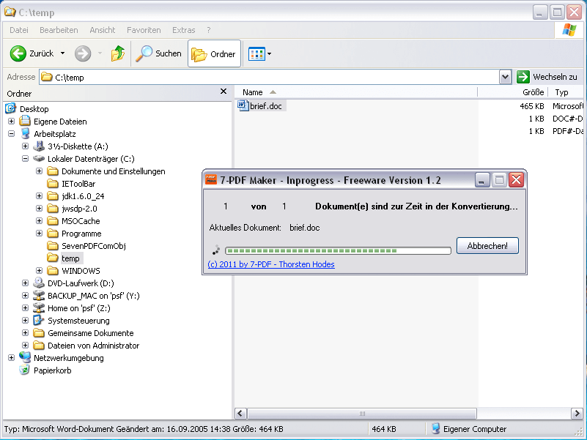Click the horizontal scrollbar thumb
587x440 pixels.
pyautogui.click(x=361, y=414)
